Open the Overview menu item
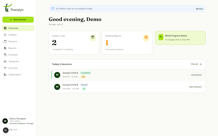The image size is (218, 136). tap(18, 28)
